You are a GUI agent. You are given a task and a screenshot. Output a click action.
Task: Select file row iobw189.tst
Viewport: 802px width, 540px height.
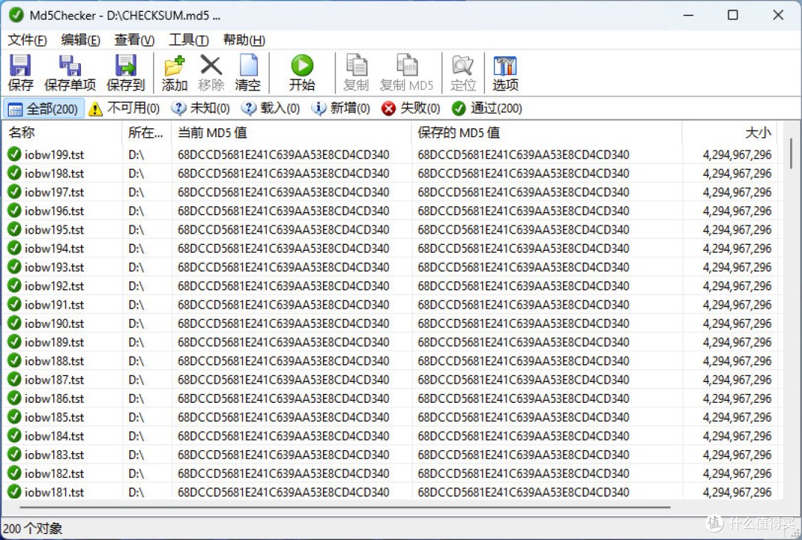(x=392, y=342)
